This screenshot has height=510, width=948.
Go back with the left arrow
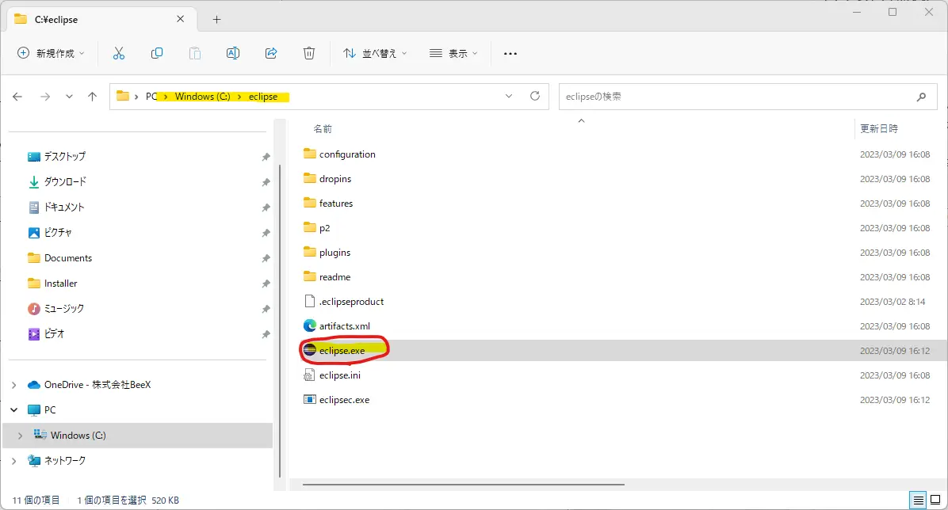tap(17, 97)
